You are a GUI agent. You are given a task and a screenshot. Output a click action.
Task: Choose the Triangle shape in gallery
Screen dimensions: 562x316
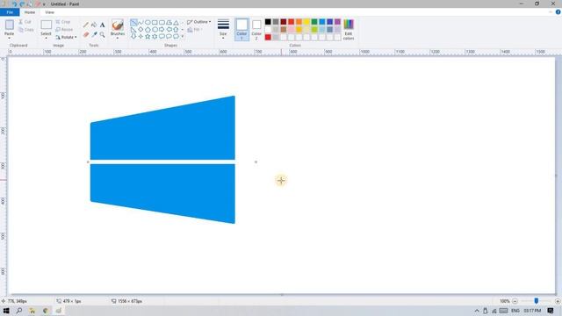(x=176, y=22)
